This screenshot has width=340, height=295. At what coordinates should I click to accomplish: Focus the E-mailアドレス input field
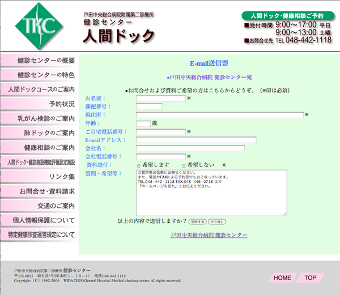pyautogui.click(x=196, y=140)
